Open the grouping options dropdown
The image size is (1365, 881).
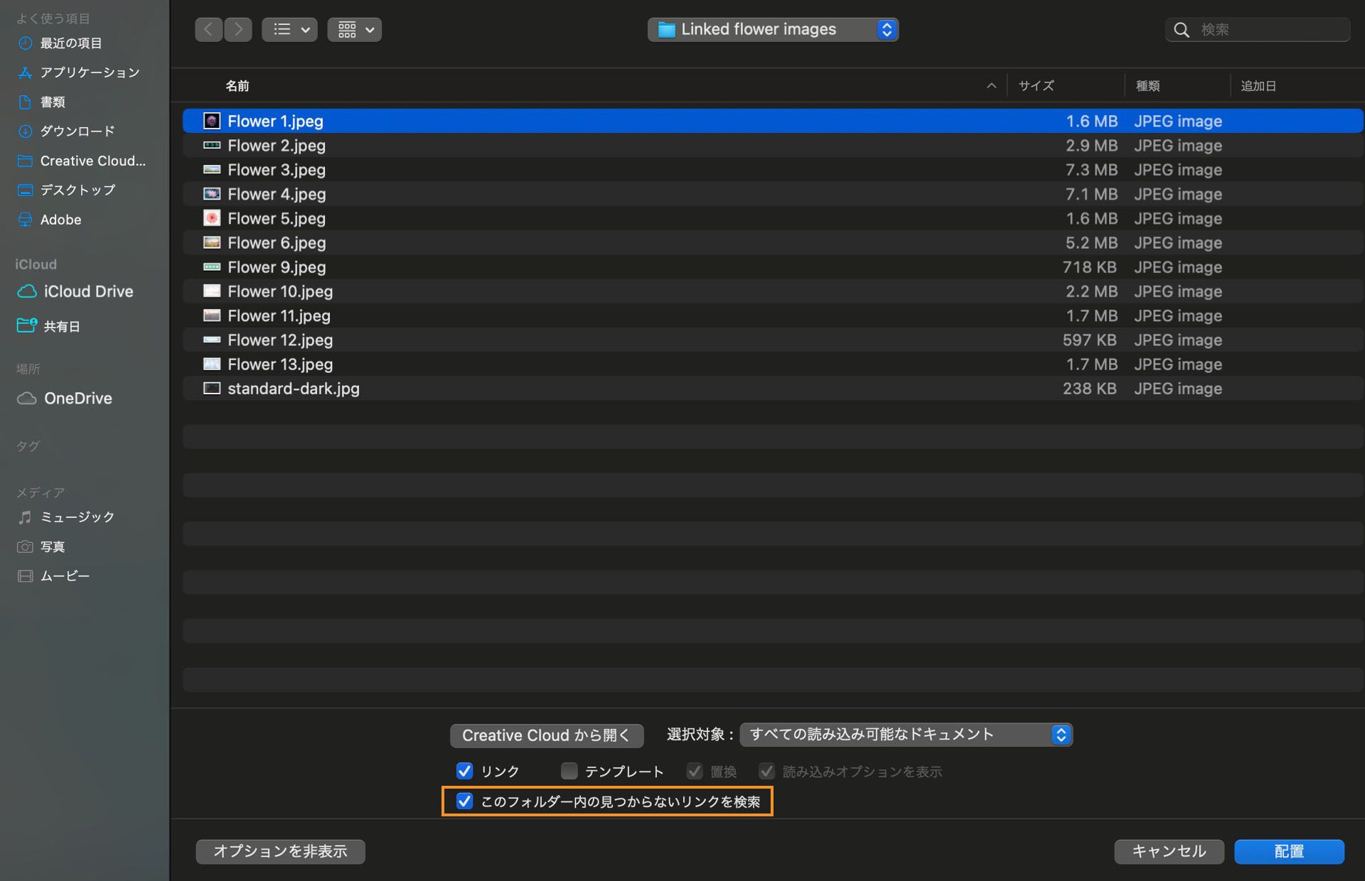pos(354,29)
